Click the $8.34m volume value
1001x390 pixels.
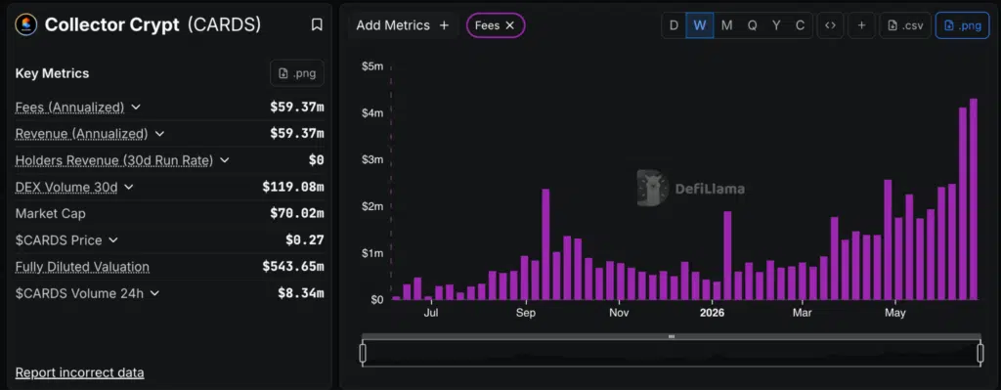(301, 293)
